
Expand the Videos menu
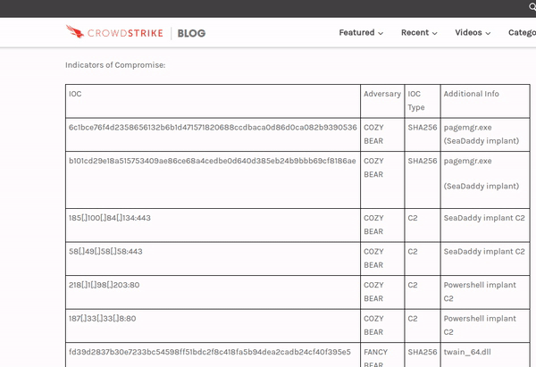coord(473,32)
